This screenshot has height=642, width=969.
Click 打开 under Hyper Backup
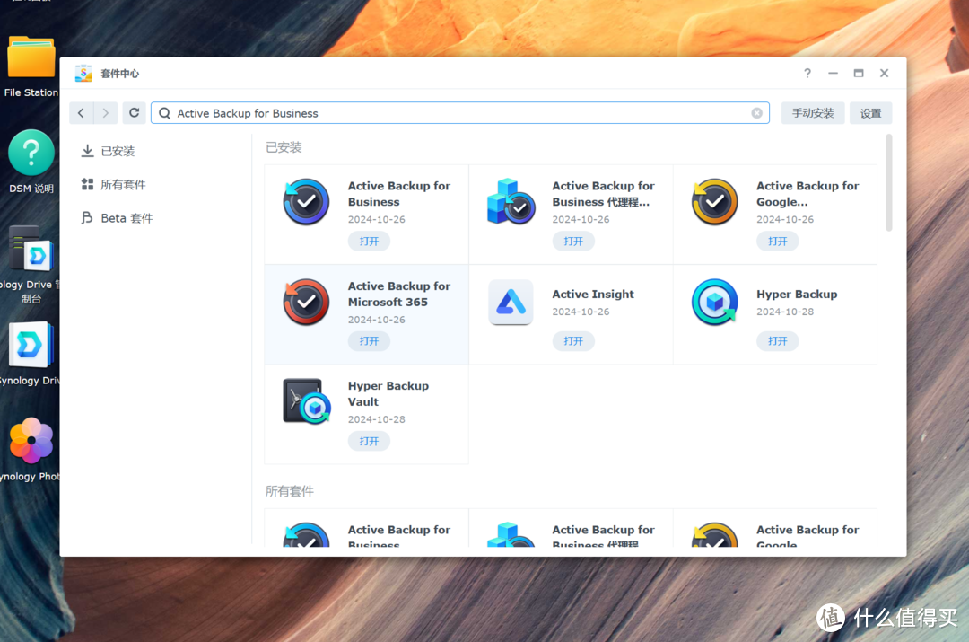(x=777, y=341)
